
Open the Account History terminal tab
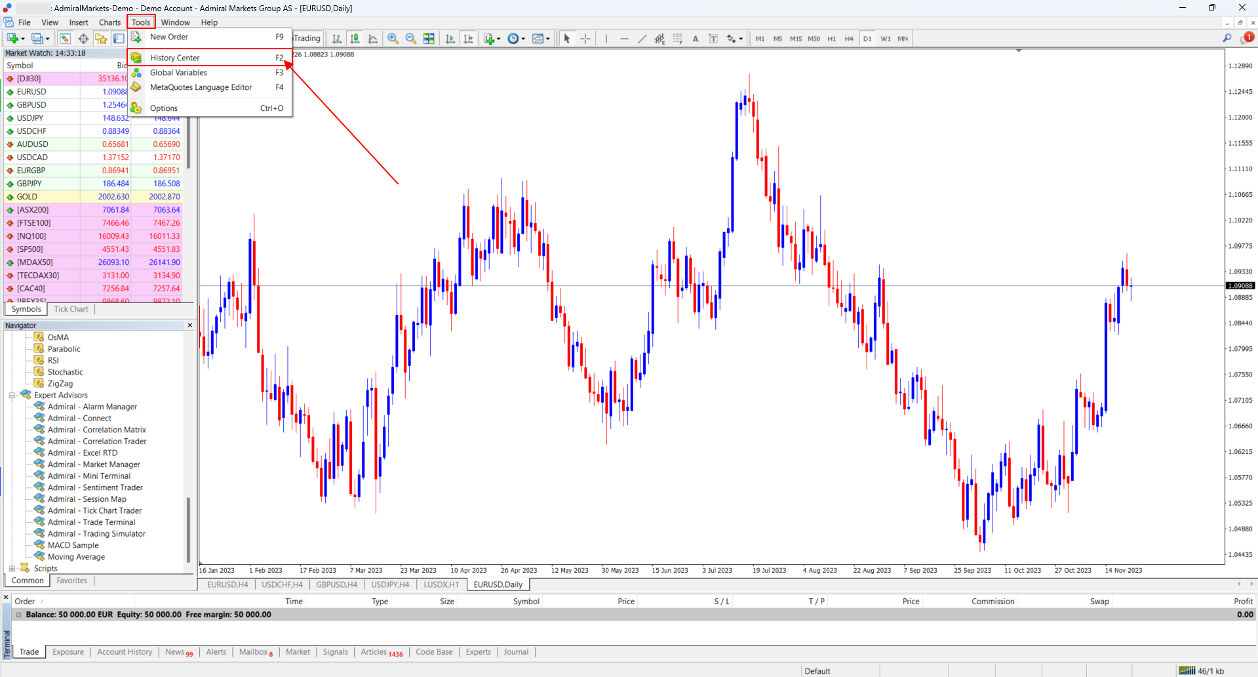[x=125, y=653]
